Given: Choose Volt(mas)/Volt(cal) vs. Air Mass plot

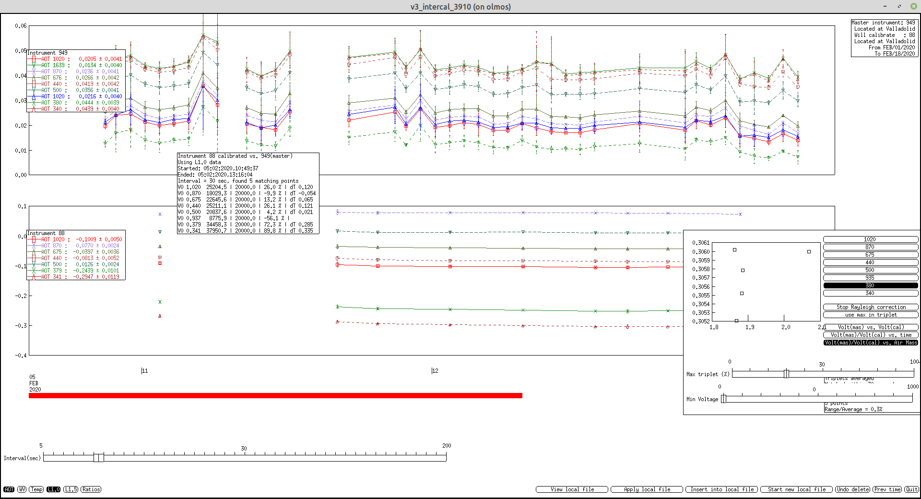Looking at the screenshot, I should click(x=871, y=343).
